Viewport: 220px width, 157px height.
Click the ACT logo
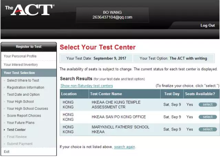(x=30, y=10)
